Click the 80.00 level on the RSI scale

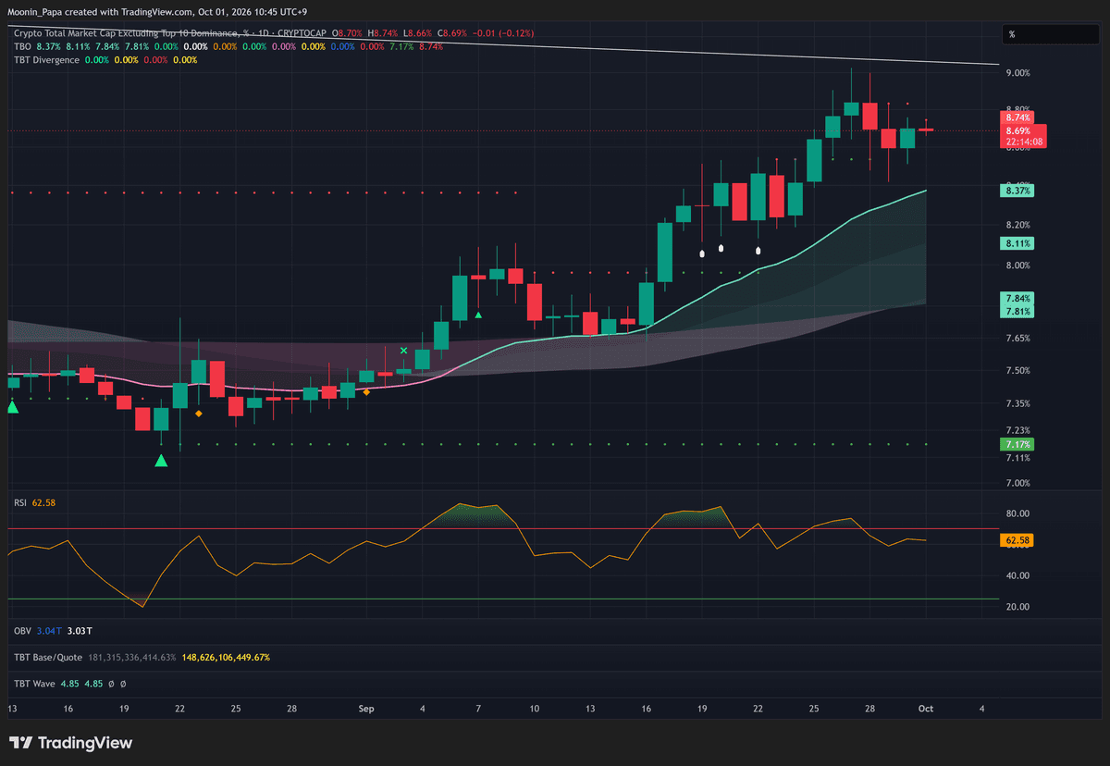1018,513
